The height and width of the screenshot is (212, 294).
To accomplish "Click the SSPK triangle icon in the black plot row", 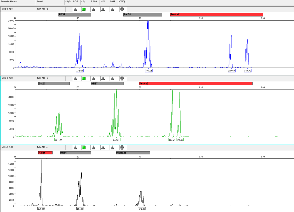I will click(93, 148).
